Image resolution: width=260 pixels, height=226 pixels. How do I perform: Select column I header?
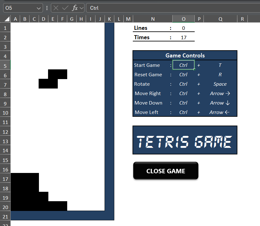pos(90,19)
